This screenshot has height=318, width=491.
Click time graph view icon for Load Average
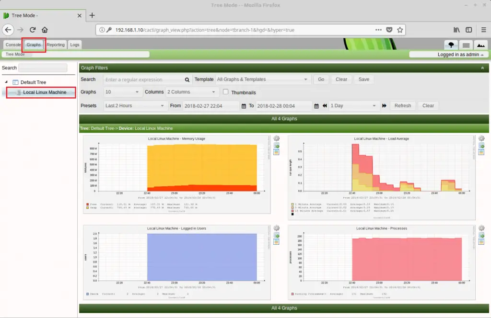click(x=481, y=152)
